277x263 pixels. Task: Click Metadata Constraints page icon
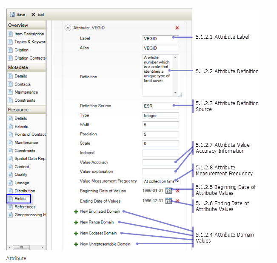coord(10,100)
